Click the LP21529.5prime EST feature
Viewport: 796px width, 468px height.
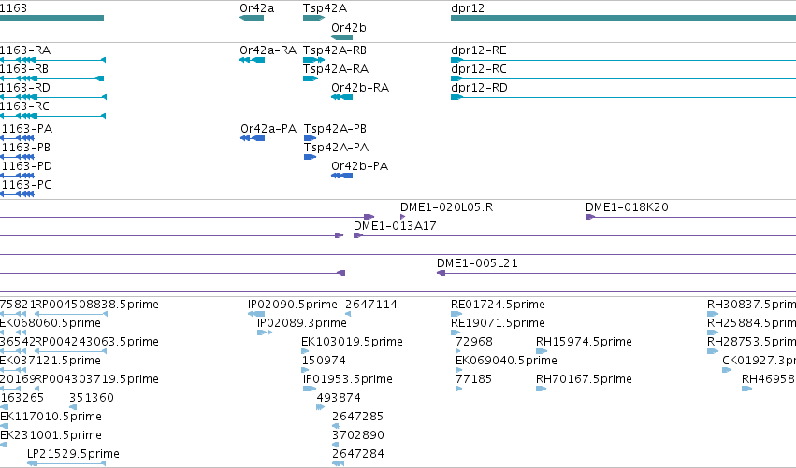[66, 463]
